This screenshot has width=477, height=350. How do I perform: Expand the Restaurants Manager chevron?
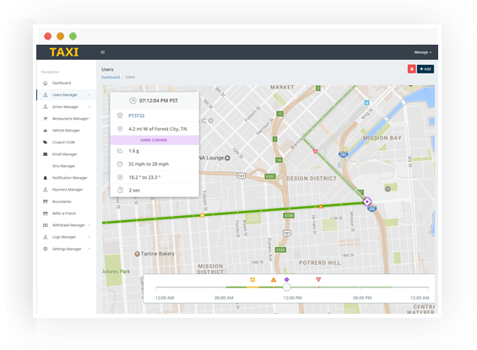(89, 118)
